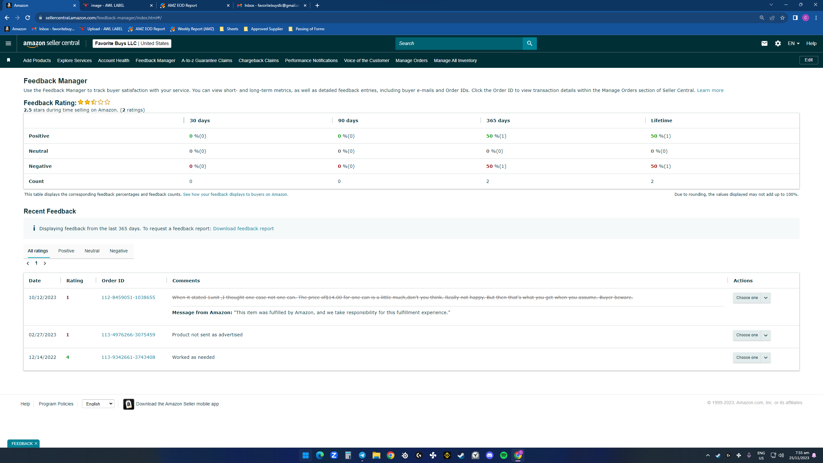Viewport: 823px width, 463px height.
Task: Open the Weekly Report (AMZ) bookmark
Action: [192, 29]
